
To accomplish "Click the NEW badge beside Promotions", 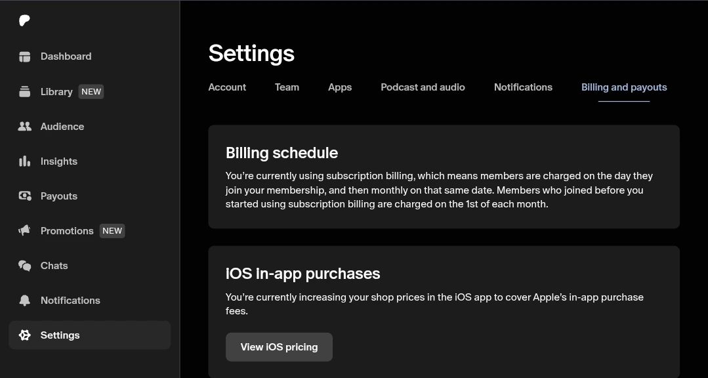I will (112, 231).
